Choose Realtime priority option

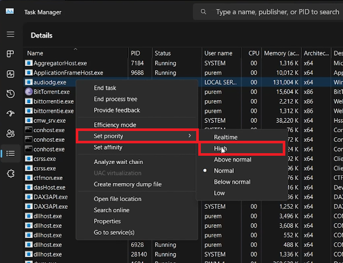tap(226, 137)
